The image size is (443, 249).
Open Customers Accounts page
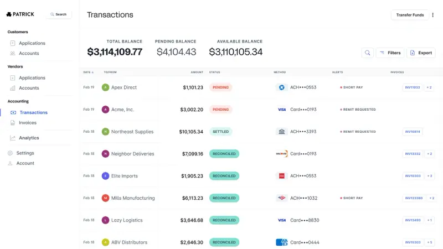pyautogui.click(x=29, y=53)
